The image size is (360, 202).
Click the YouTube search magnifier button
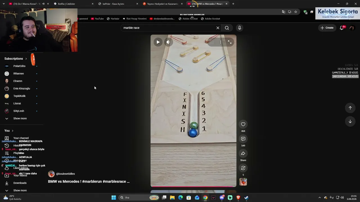(x=227, y=28)
